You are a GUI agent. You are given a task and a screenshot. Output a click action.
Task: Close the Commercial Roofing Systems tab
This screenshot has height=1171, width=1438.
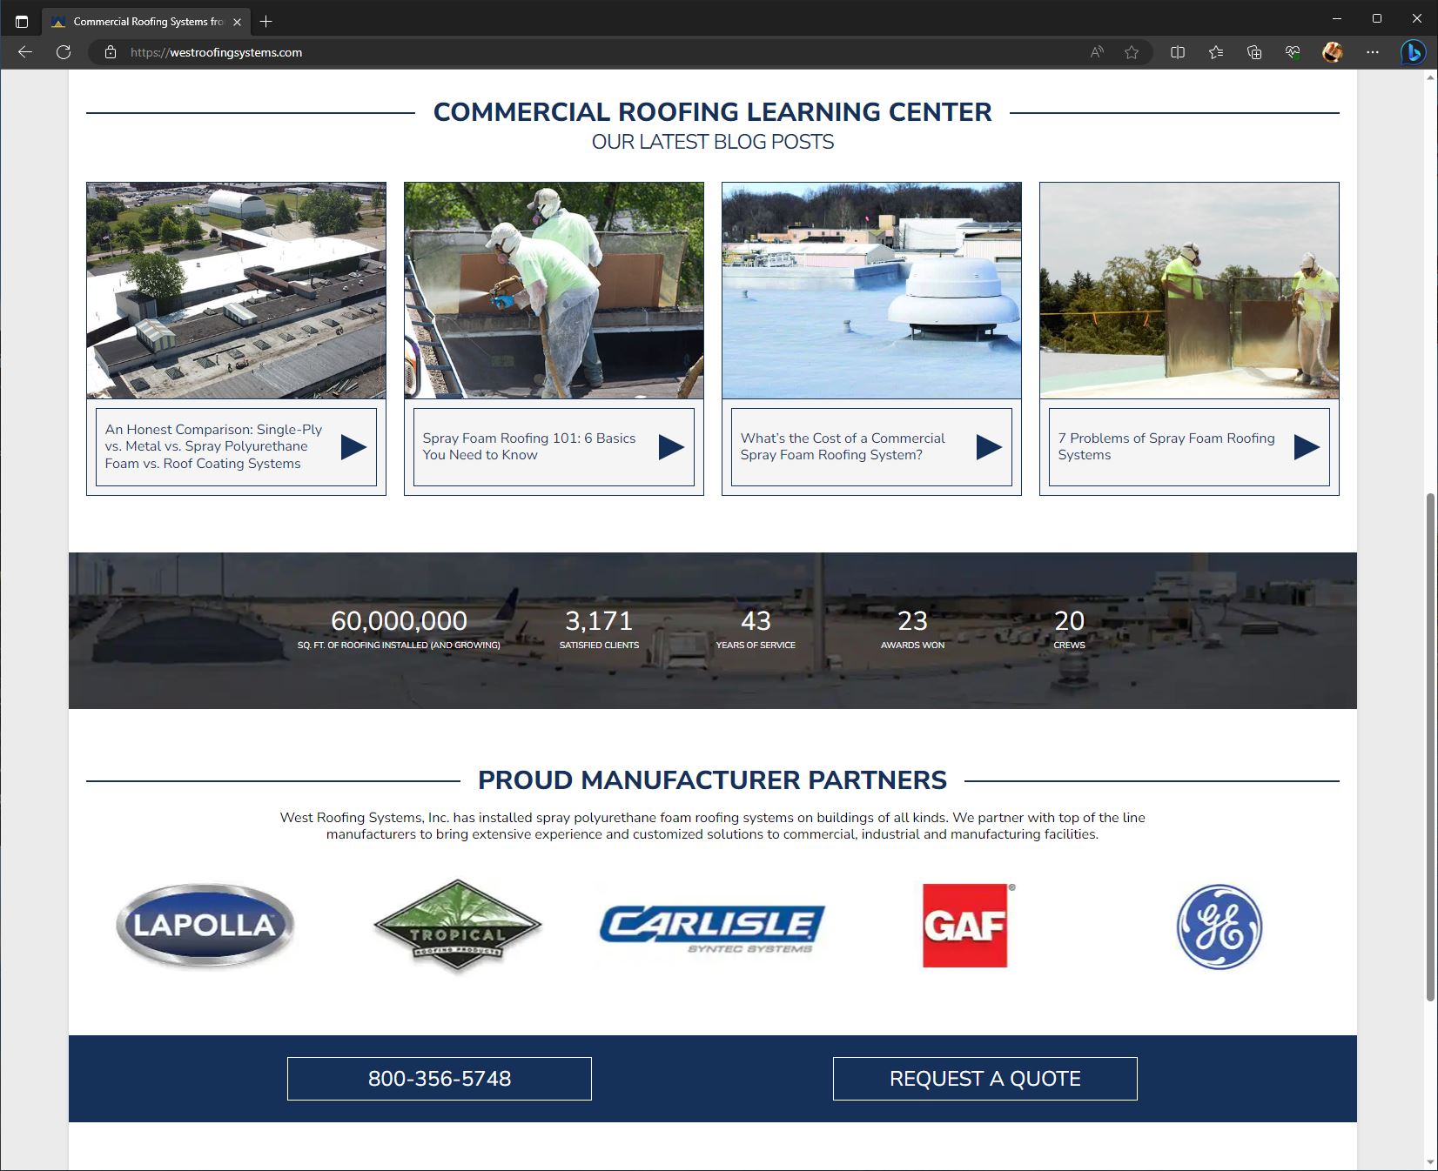237,22
